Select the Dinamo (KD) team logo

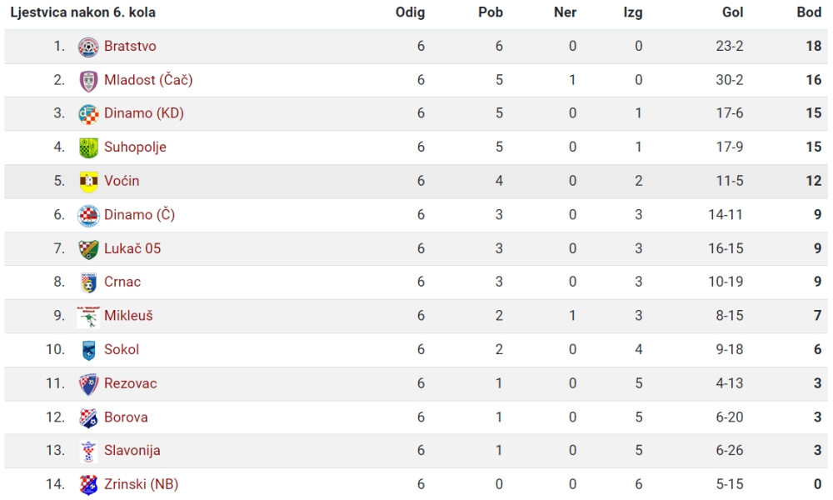[x=88, y=114]
